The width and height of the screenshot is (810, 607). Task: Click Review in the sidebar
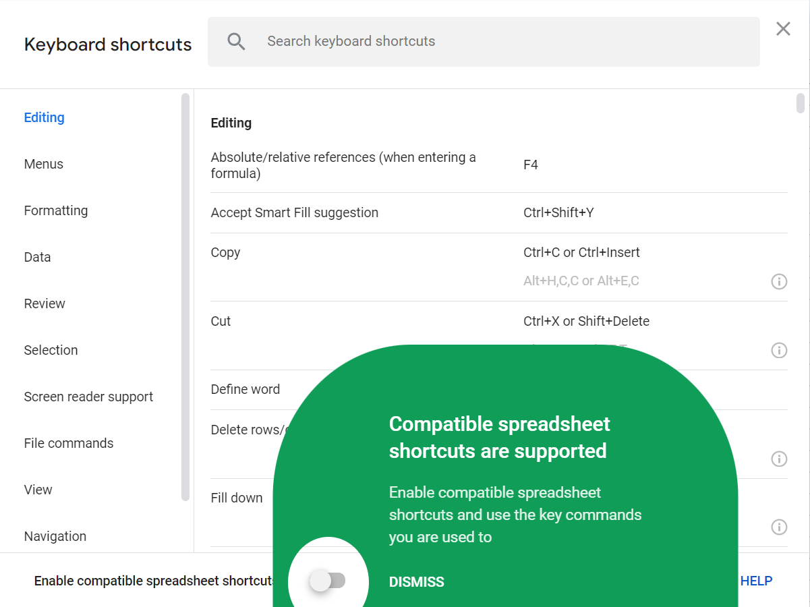point(45,303)
